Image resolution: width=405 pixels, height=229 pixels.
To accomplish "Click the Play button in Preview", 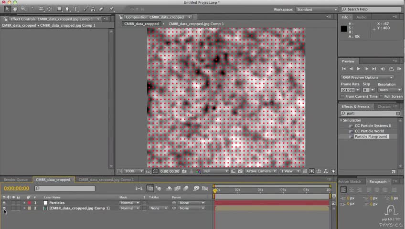I will (359, 69).
